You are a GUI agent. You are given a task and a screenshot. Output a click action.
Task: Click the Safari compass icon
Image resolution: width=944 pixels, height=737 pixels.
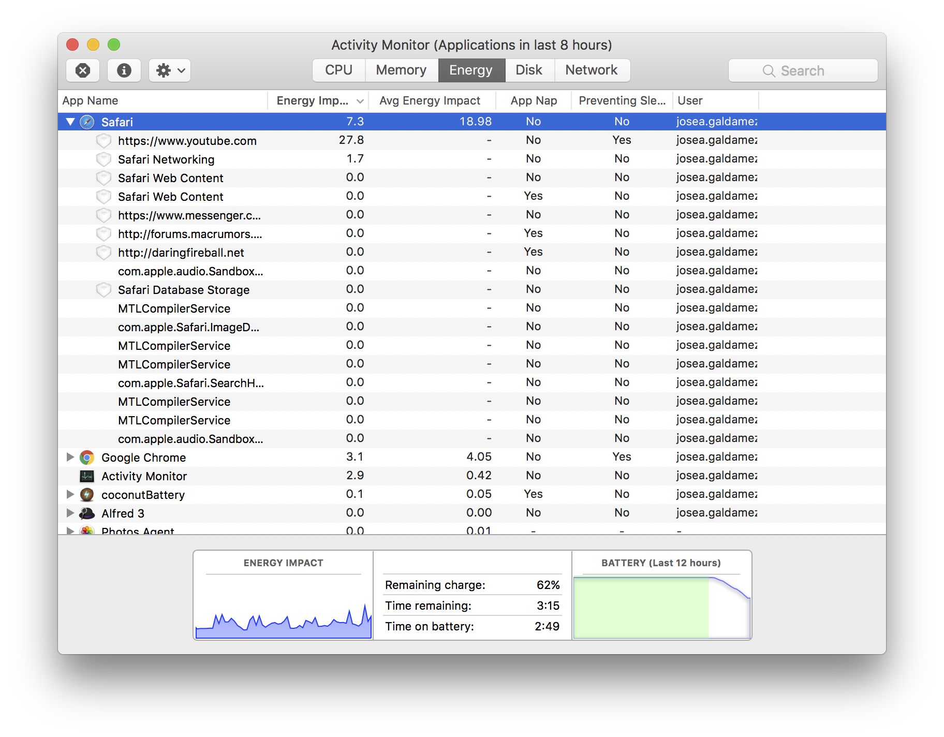click(87, 122)
